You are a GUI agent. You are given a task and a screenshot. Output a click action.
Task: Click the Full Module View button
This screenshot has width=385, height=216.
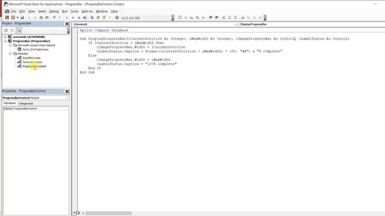pyautogui.click(x=79, y=213)
